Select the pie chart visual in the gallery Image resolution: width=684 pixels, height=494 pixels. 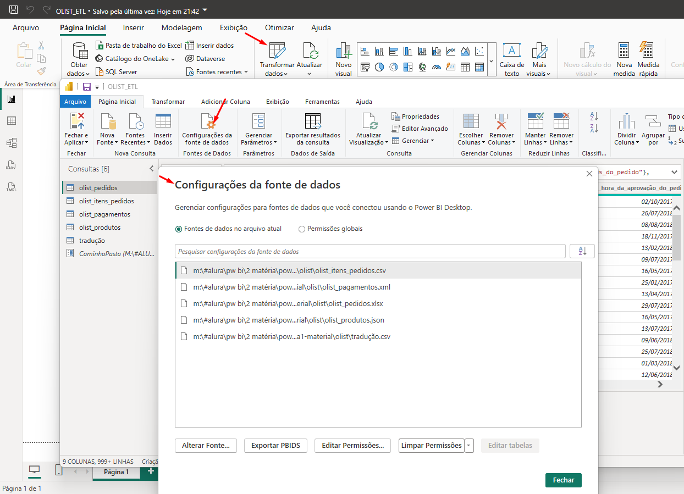pos(379,67)
